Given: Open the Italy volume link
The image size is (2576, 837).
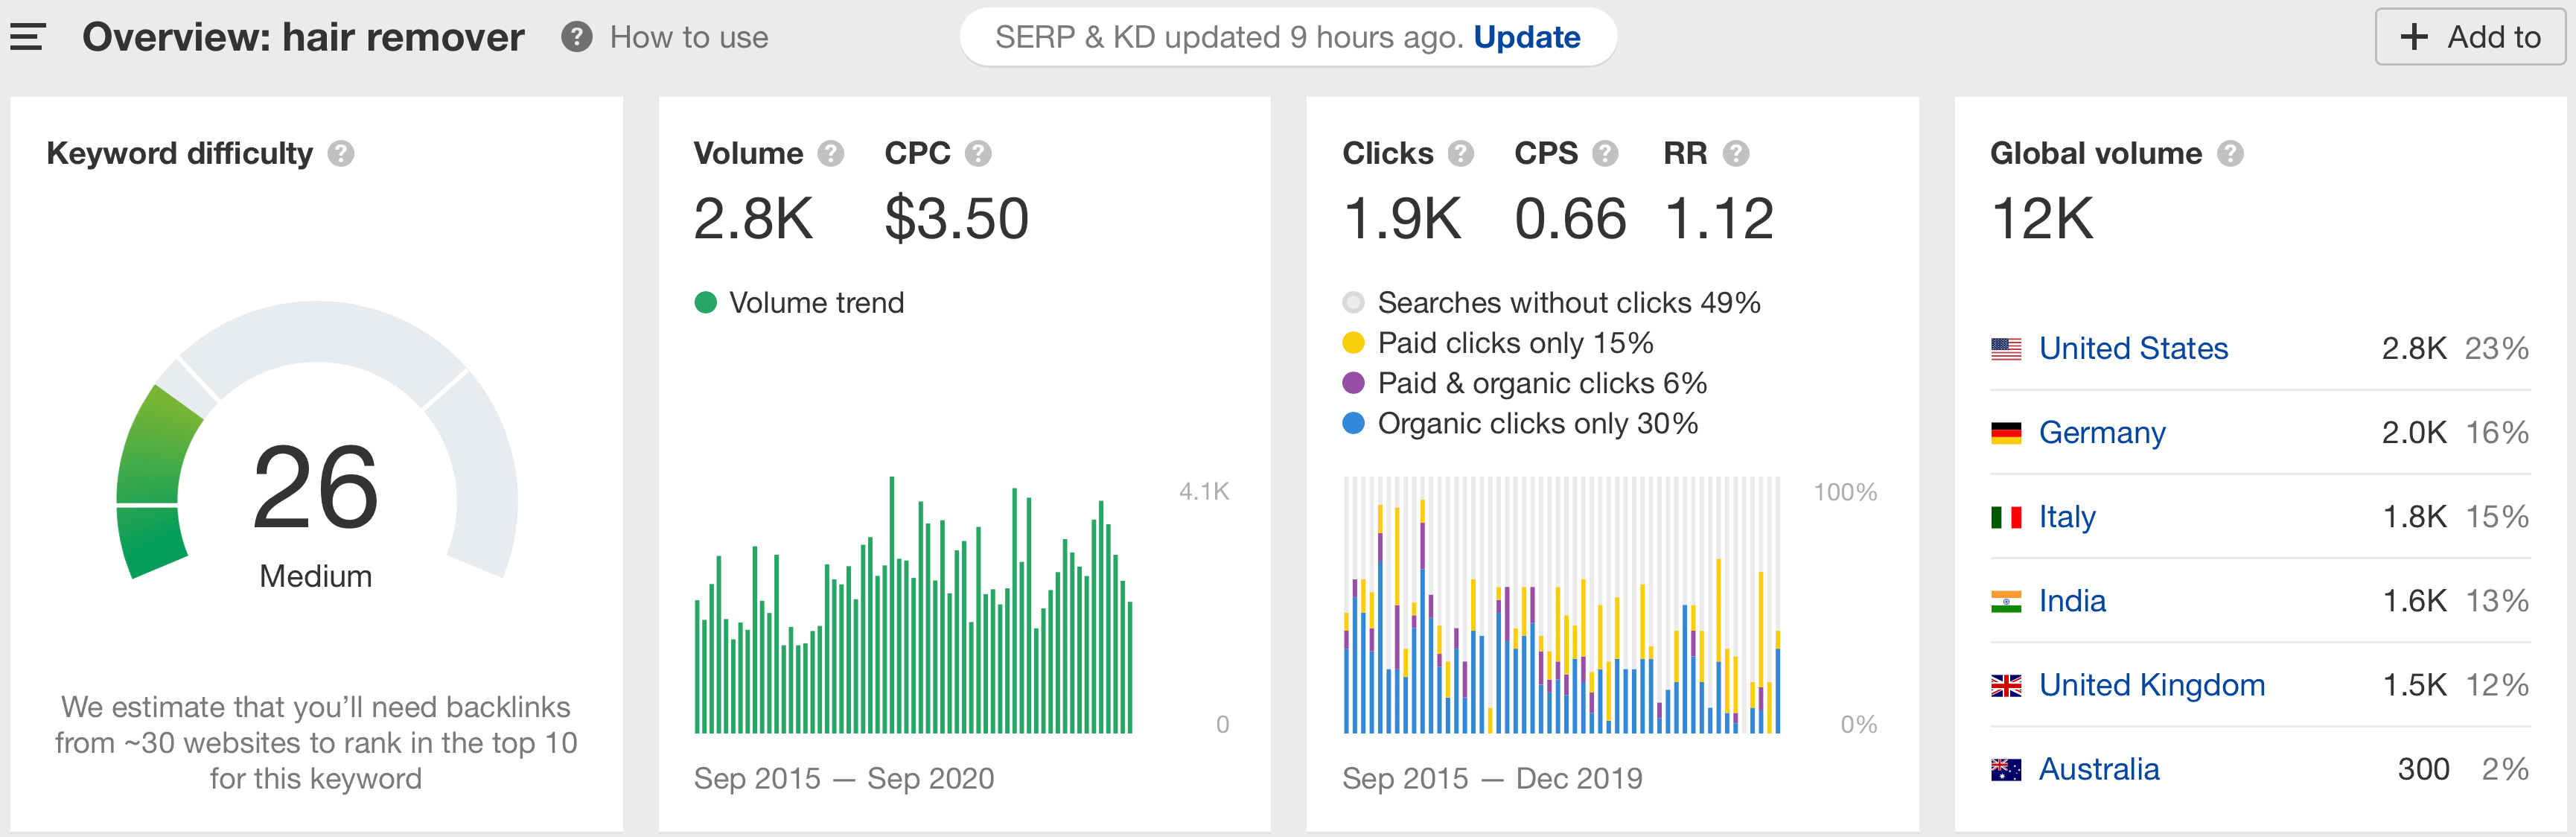Looking at the screenshot, I should (x=2067, y=516).
